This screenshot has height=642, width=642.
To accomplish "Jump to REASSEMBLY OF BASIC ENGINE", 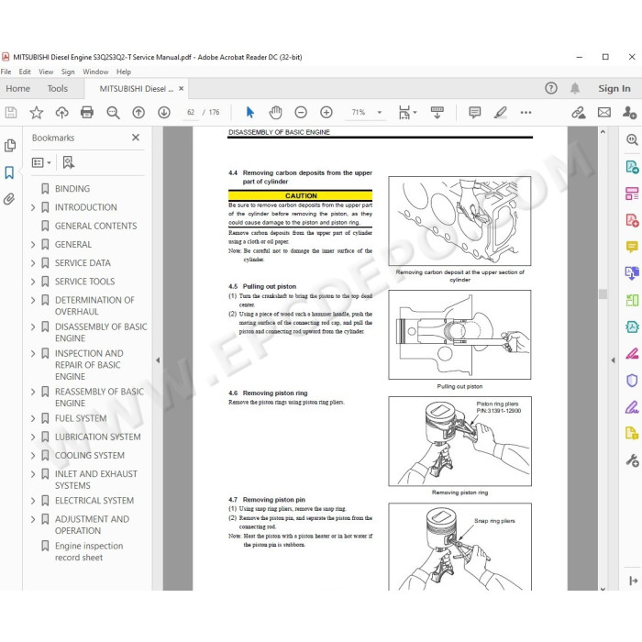I will (99, 397).
